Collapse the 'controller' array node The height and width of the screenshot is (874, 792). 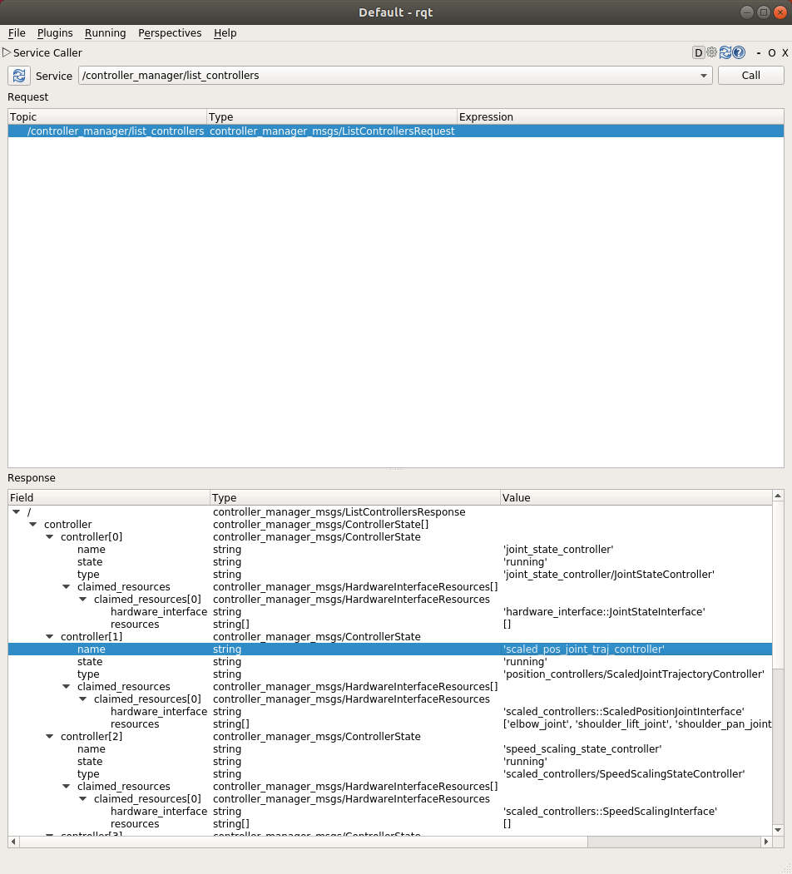point(33,525)
